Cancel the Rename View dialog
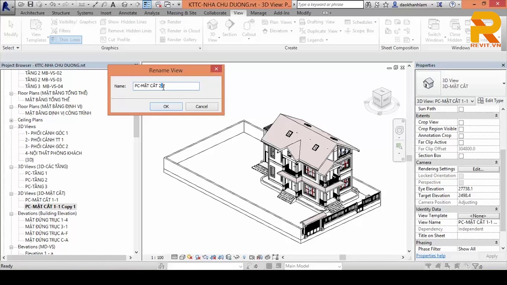The height and width of the screenshot is (285, 507). pos(201,106)
